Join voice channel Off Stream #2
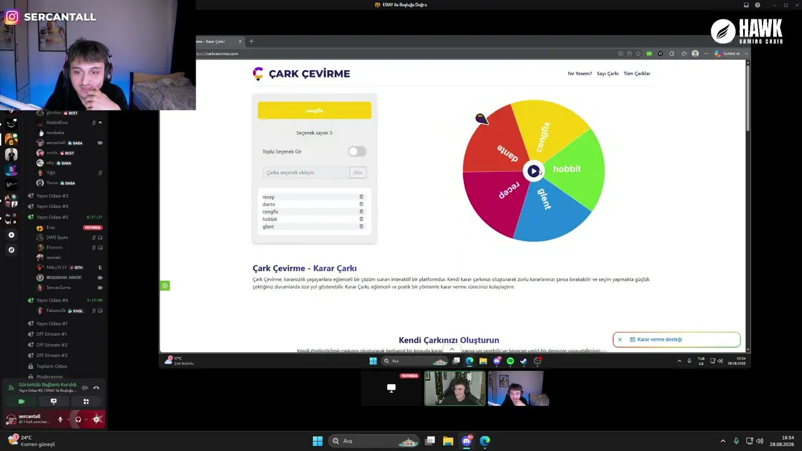Viewport: 802px width, 451px height. [51, 345]
